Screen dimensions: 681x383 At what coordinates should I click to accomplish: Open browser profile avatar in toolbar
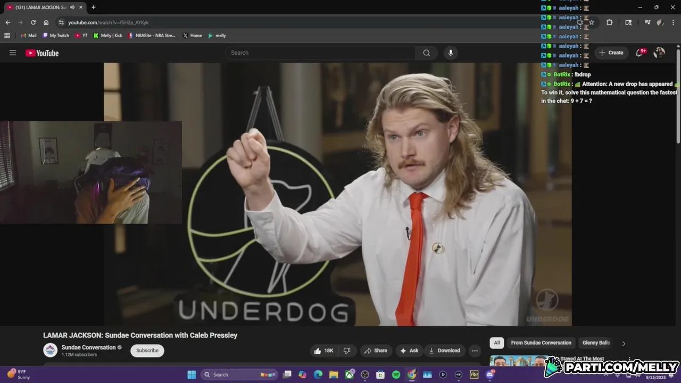(660, 22)
